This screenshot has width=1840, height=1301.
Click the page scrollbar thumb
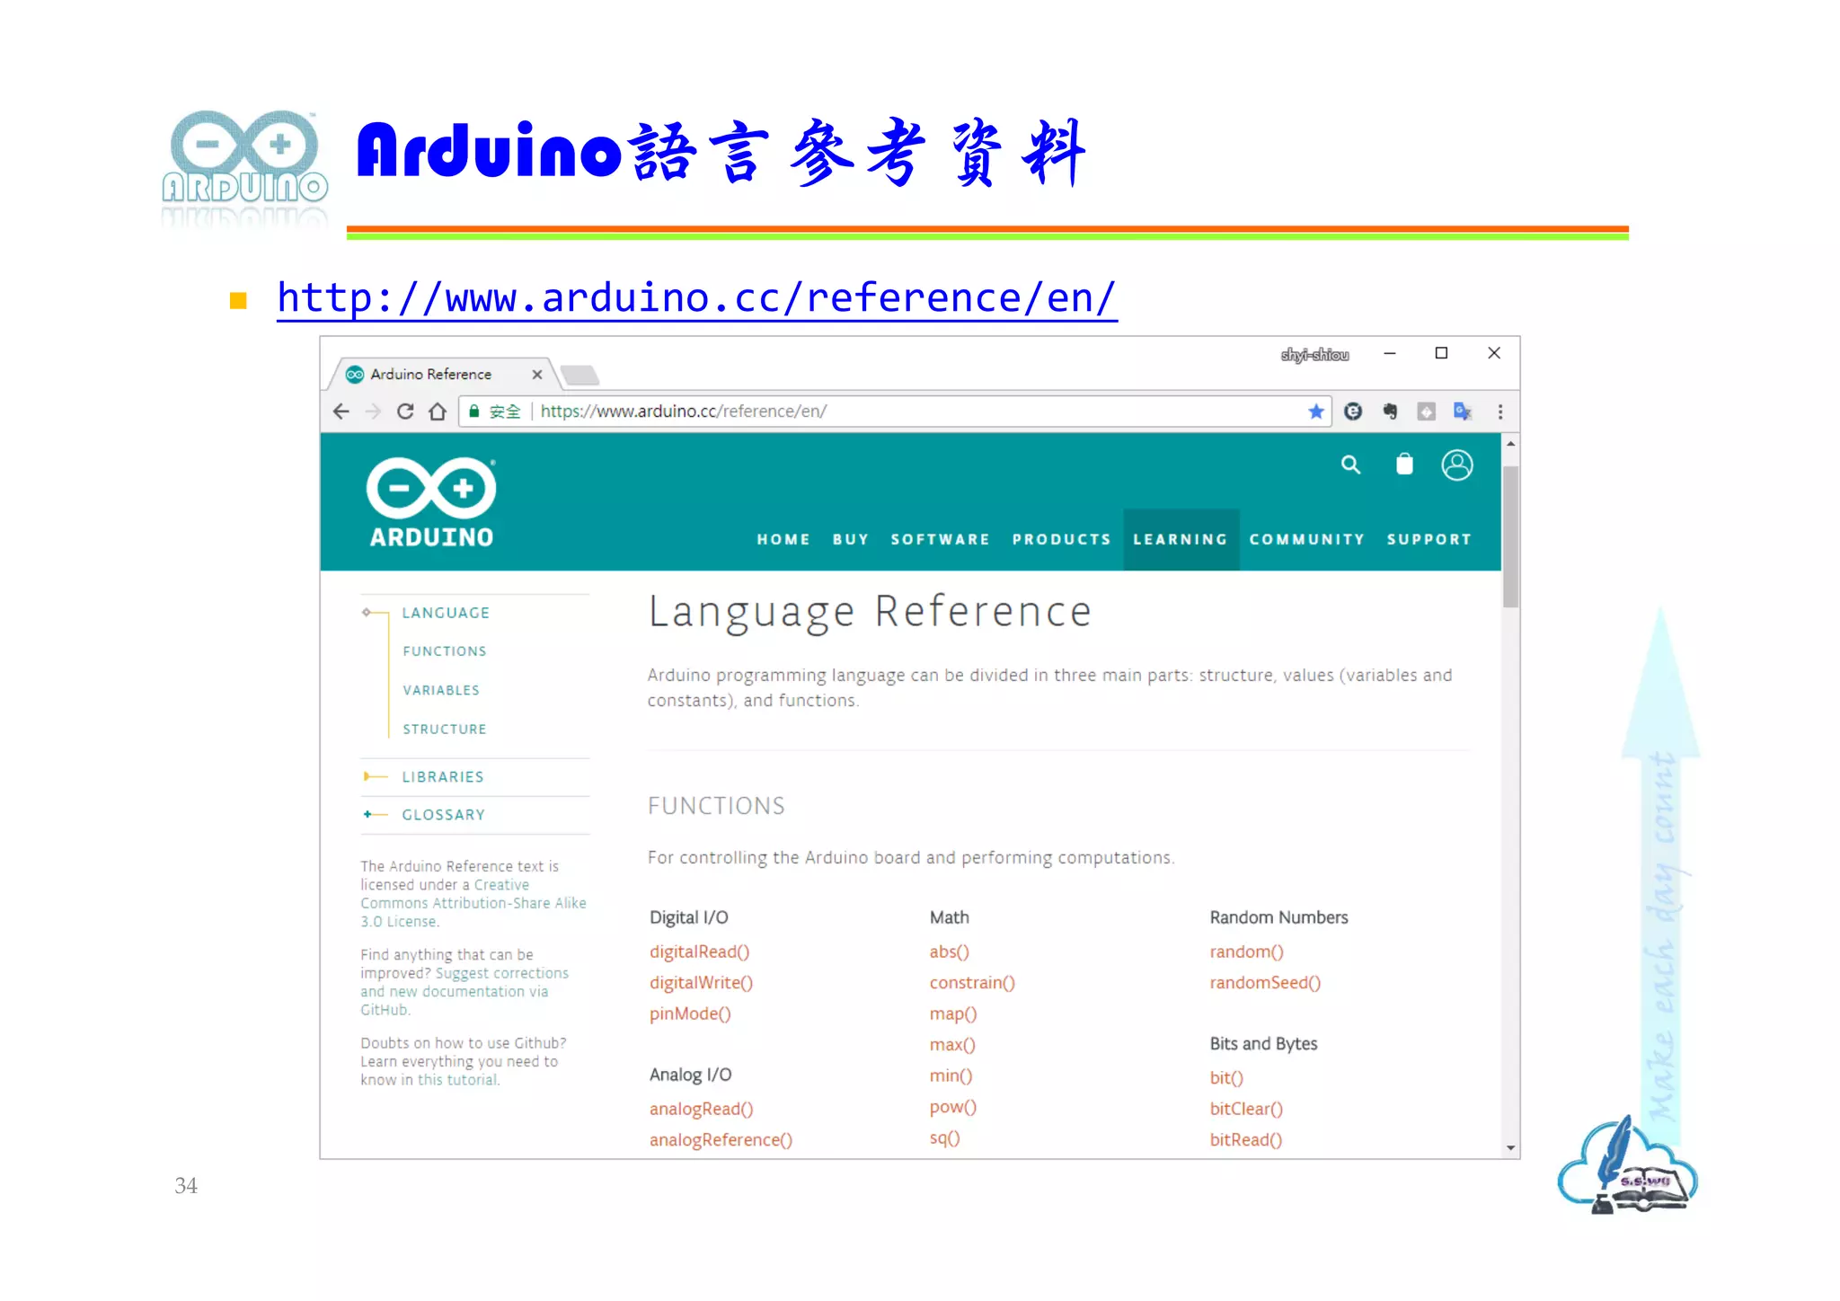[1511, 536]
